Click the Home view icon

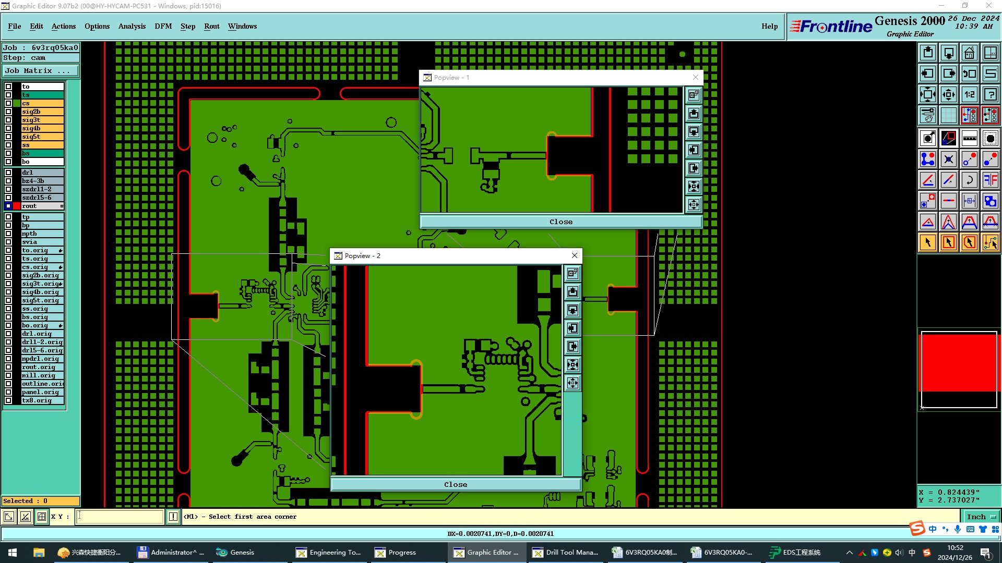tap(969, 53)
